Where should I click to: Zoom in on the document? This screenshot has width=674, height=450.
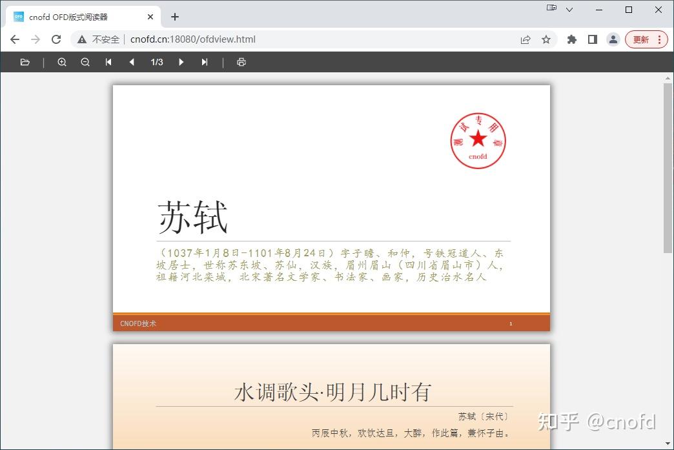pos(61,62)
